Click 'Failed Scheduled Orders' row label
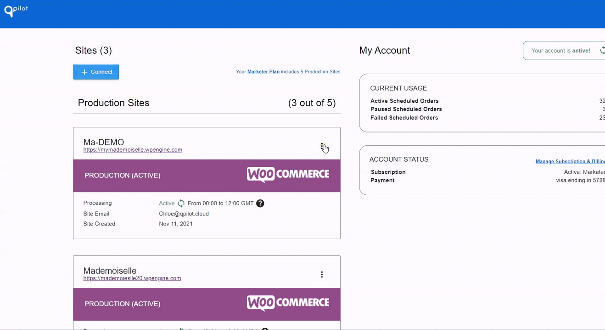 pyautogui.click(x=404, y=118)
